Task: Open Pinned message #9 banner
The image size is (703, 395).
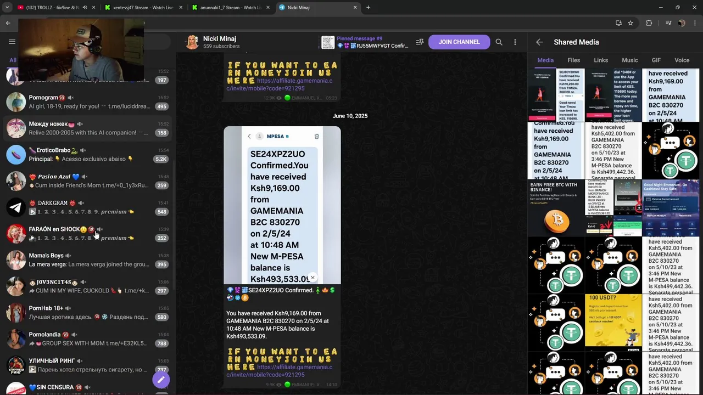Action: 365,42
